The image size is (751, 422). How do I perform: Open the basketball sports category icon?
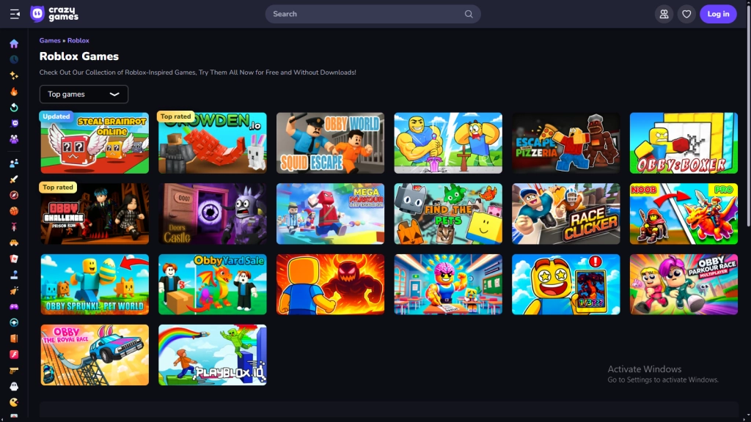pos(14,211)
